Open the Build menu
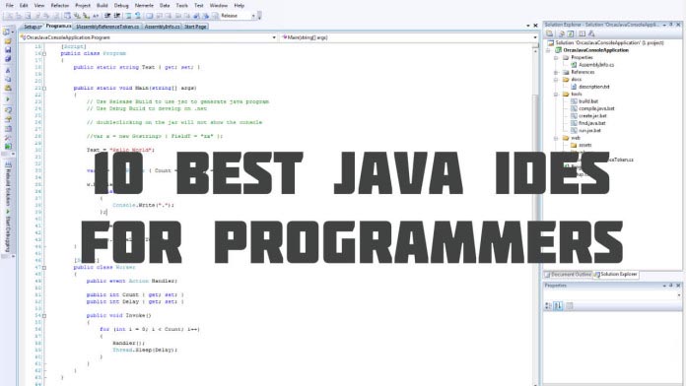Viewport: 686px width, 386px height. tap(102, 5)
